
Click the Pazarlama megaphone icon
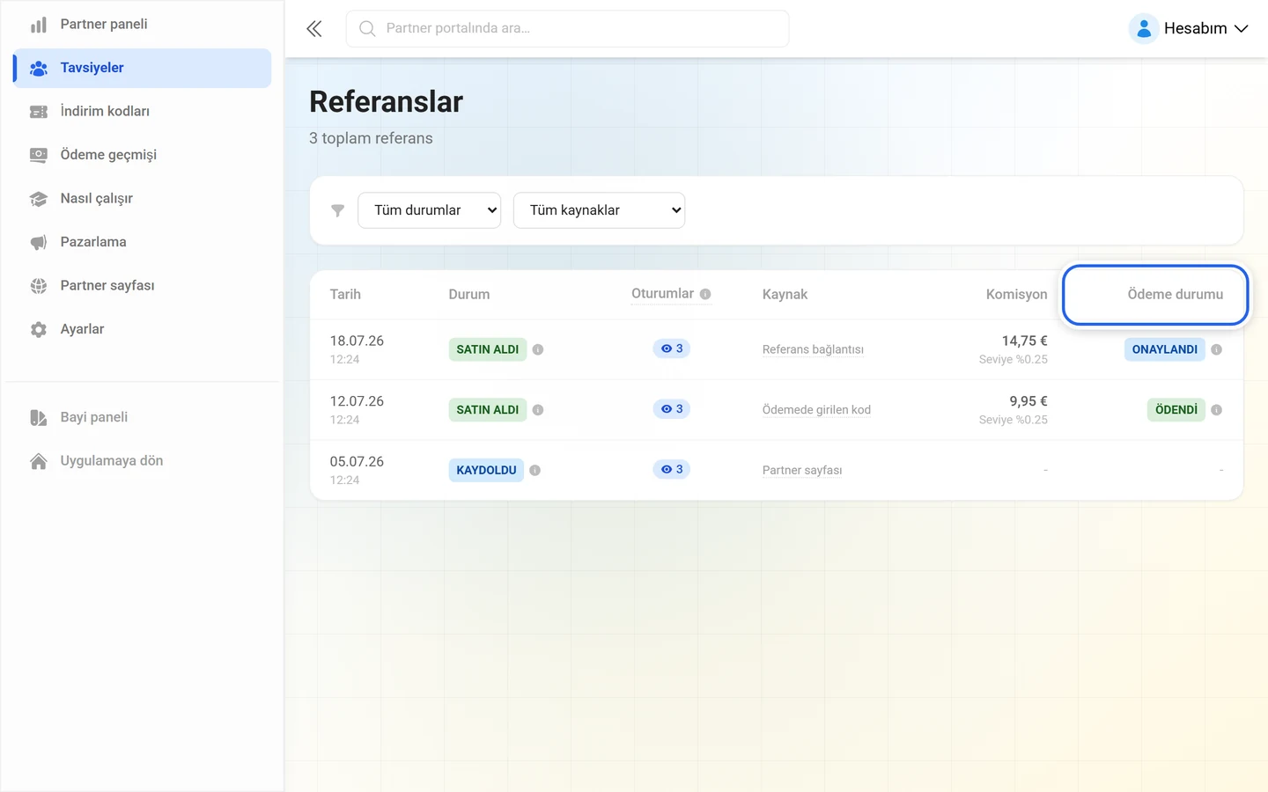(39, 242)
